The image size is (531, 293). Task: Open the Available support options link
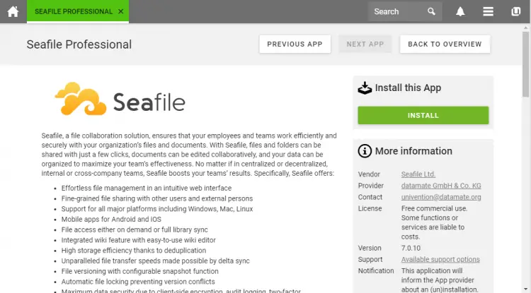point(440,260)
